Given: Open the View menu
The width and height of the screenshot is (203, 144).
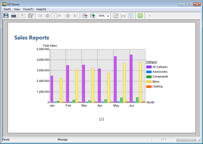Looking at the screenshot, I should pos(17,9).
